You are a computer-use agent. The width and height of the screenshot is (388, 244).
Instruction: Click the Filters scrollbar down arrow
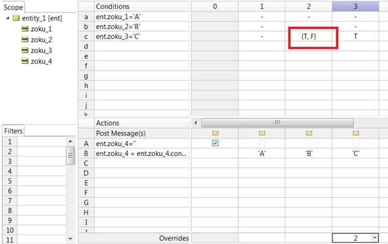tap(70, 239)
